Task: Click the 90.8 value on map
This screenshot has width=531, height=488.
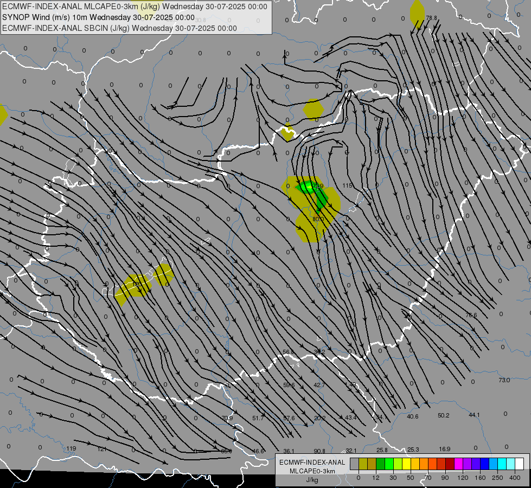Action: [x=319, y=451]
